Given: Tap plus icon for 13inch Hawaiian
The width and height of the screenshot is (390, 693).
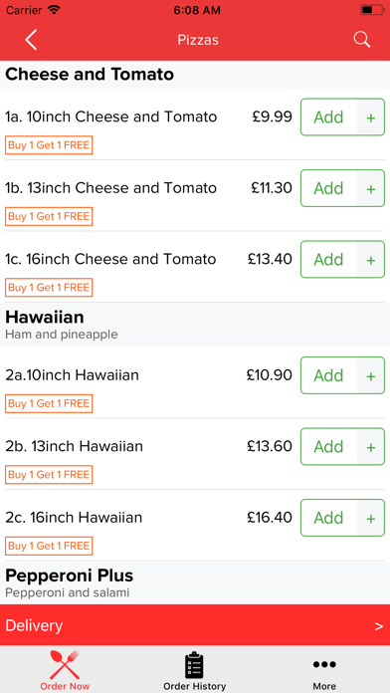Looking at the screenshot, I should tap(370, 446).
